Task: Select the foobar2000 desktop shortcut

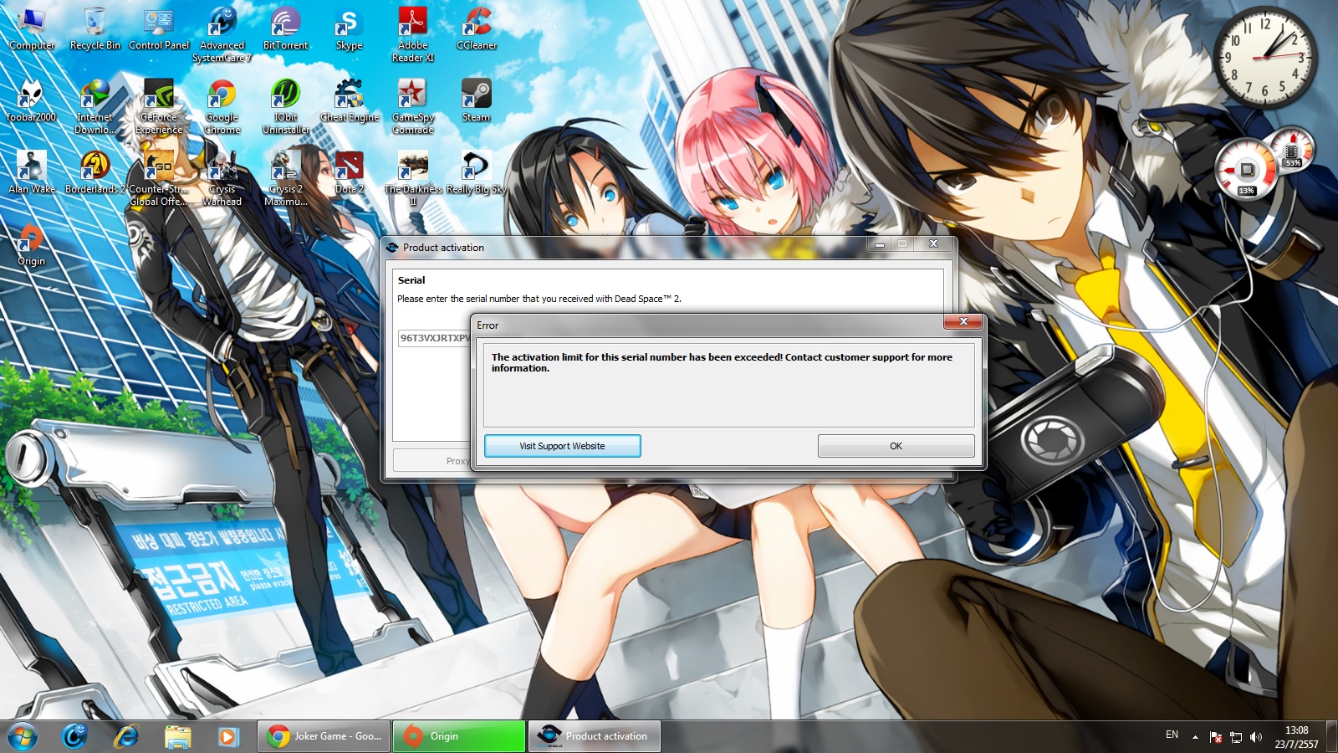Action: (32, 101)
